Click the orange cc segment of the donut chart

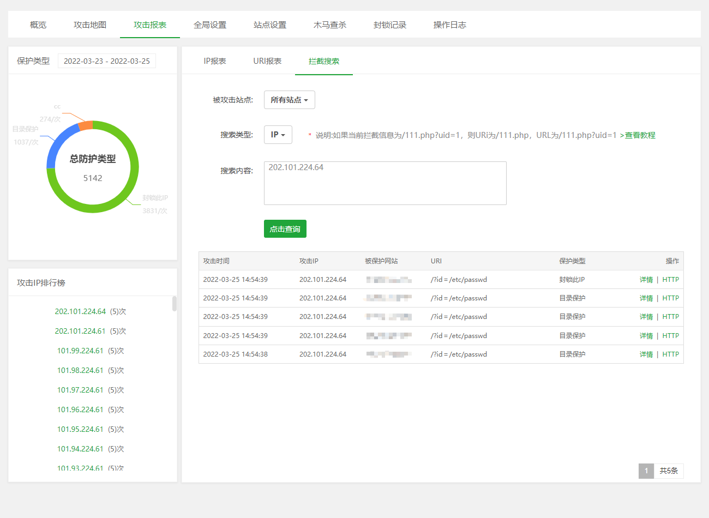click(86, 126)
